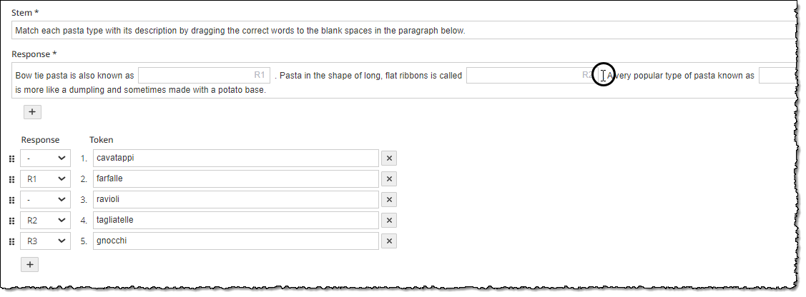Click the farfalle token text field
Screen dimensions: 806x297
click(236, 179)
